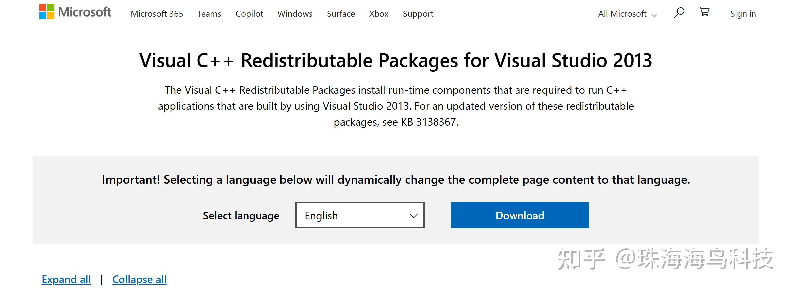
Task: Navigate to Surface in header
Action: 341,14
